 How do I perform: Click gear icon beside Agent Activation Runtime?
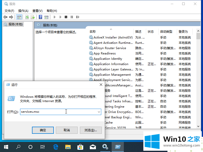click(91, 43)
